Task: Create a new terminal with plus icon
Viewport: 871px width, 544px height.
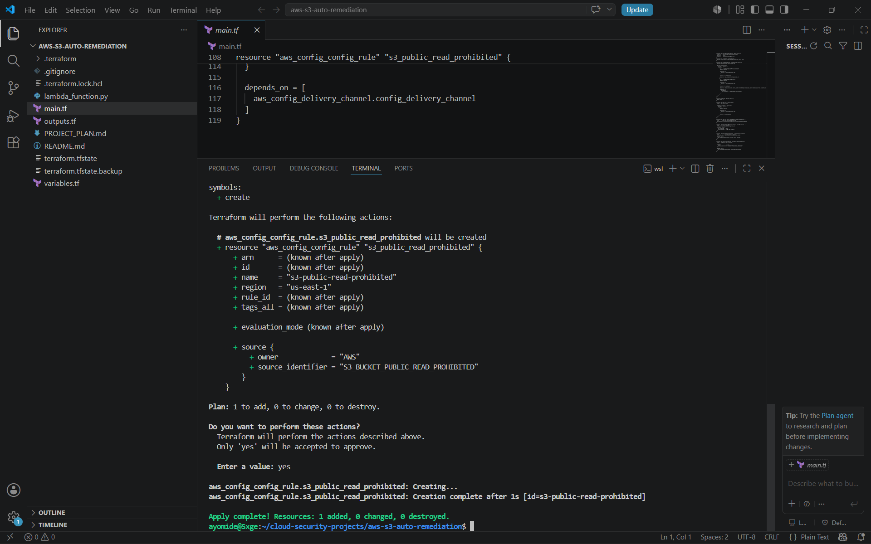Action: (x=673, y=168)
